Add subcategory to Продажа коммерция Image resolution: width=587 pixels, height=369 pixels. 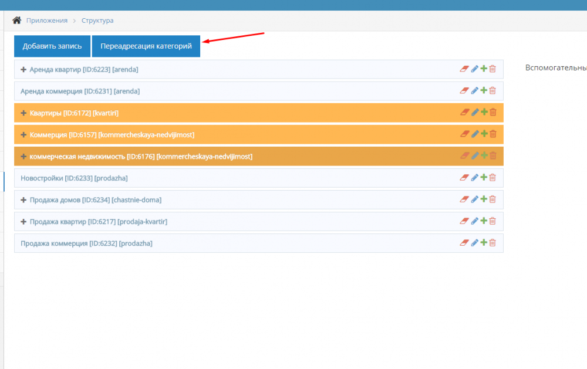(484, 242)
